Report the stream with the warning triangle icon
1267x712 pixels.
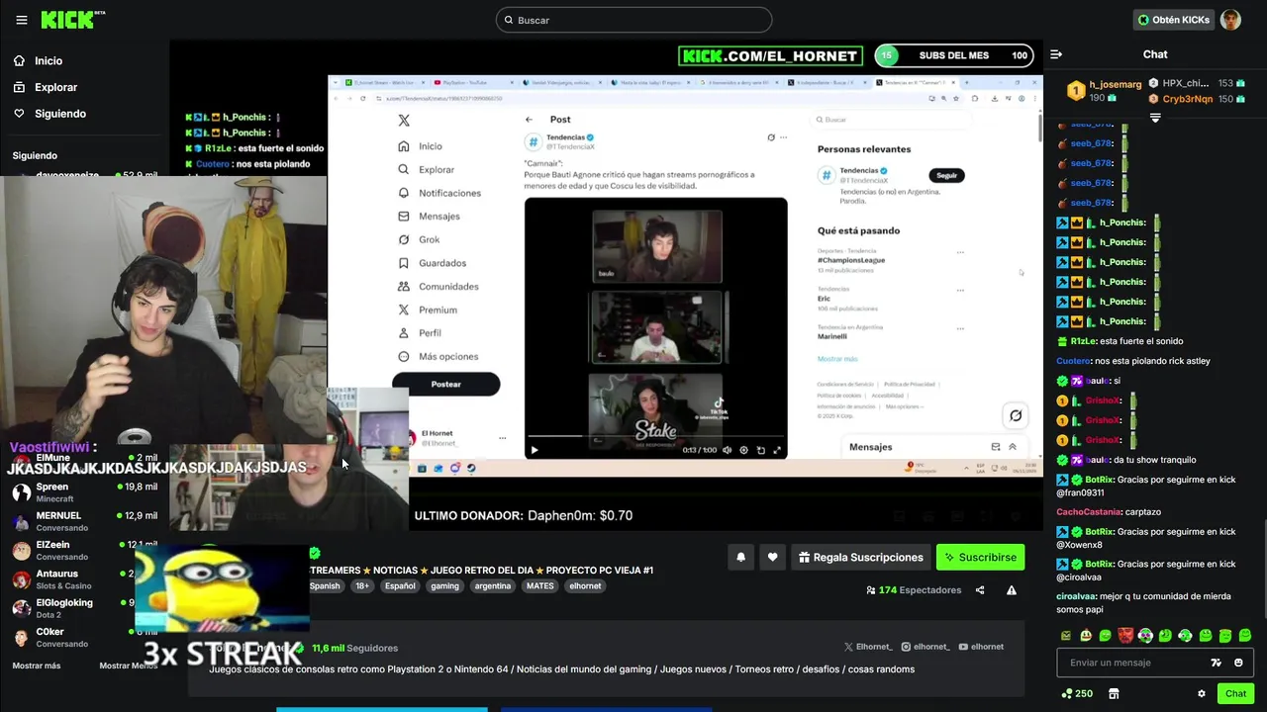coord(1012,590)
